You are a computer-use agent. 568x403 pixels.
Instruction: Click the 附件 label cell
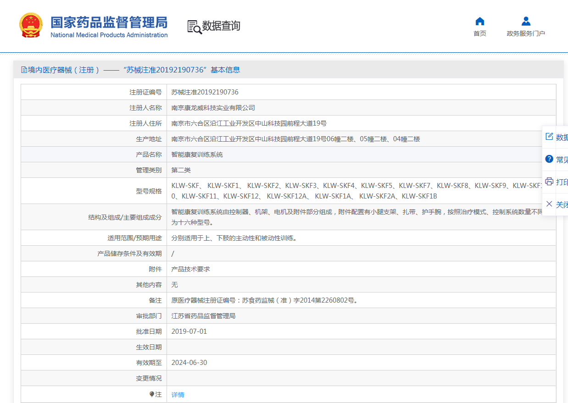click(x=94, y=269)
